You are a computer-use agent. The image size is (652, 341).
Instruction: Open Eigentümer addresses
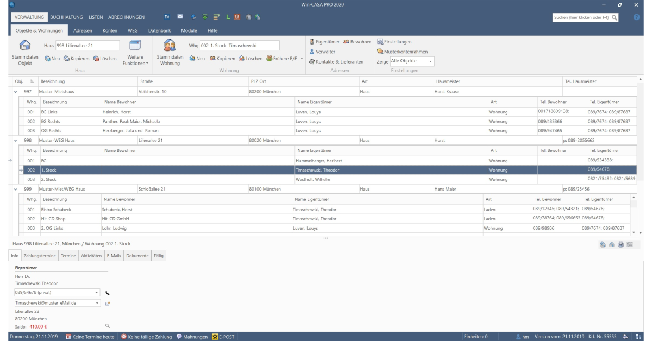click(324, 41)
